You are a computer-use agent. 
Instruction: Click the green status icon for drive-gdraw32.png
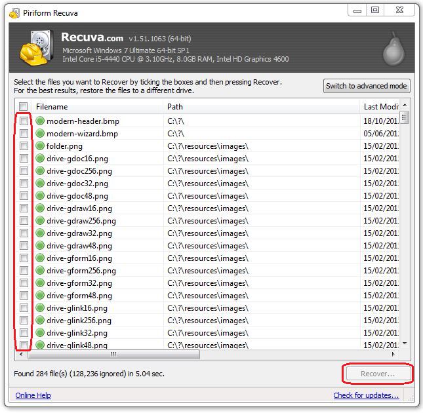click(40, 233)
